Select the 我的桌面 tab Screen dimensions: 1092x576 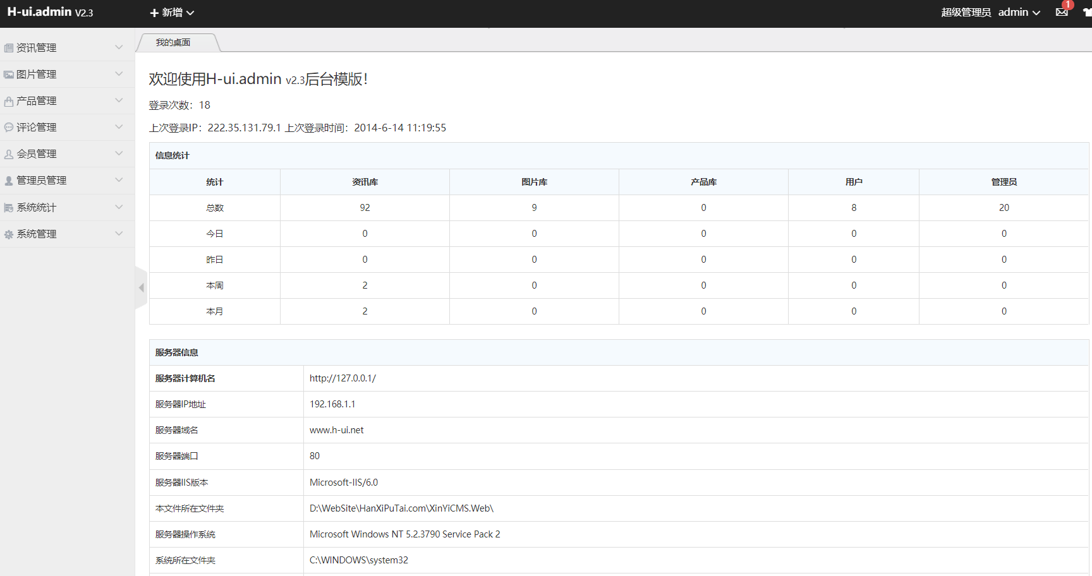click(x=173, y=42)
